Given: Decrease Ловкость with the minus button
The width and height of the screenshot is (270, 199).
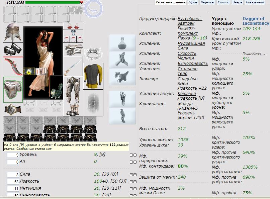Looking at the screenshot, I should click(131, 182).
